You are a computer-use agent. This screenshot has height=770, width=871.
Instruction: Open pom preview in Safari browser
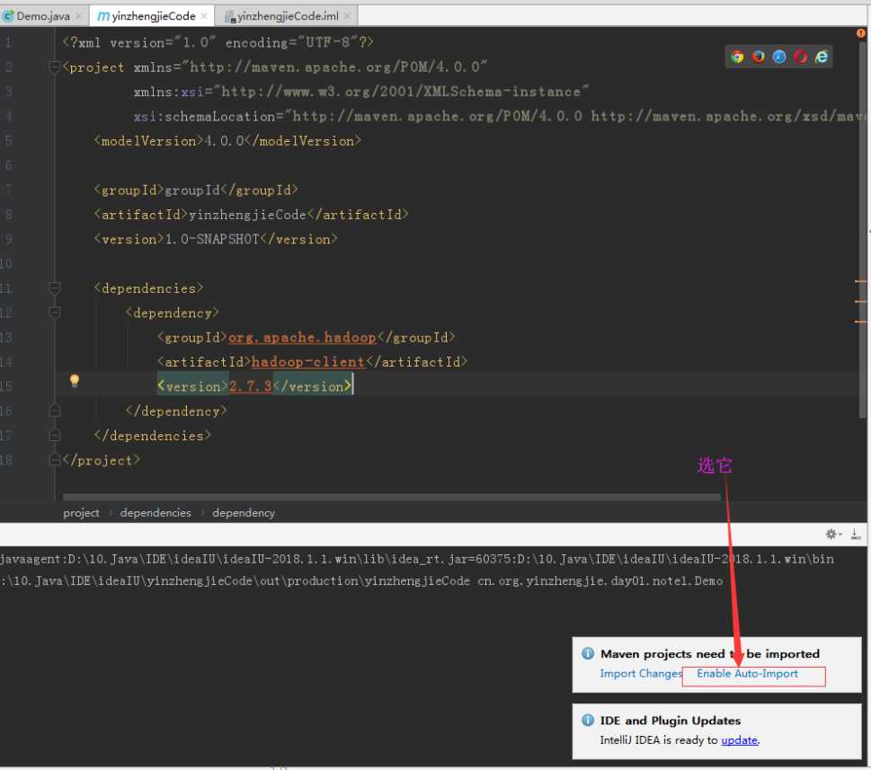779,57
